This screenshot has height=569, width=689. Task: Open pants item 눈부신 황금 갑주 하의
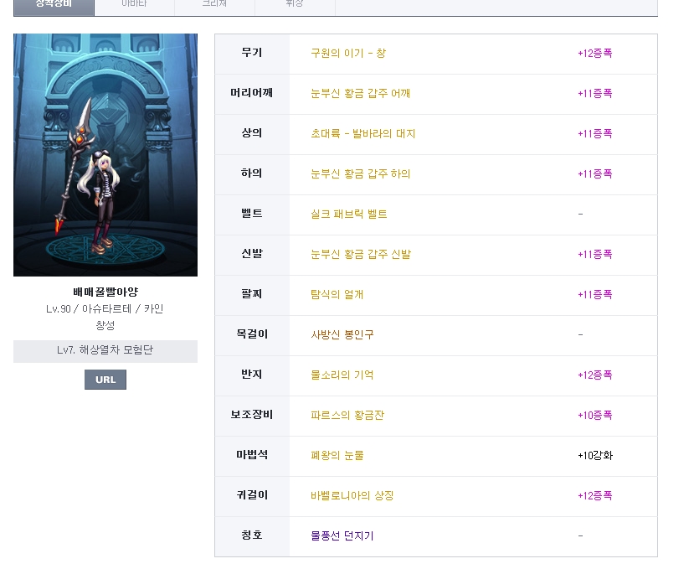[360, 174]
